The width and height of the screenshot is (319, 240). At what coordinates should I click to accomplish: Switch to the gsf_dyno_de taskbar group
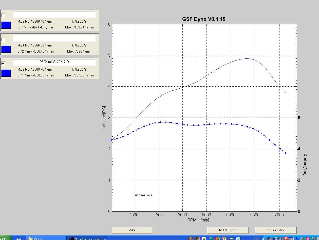point(85,238)
